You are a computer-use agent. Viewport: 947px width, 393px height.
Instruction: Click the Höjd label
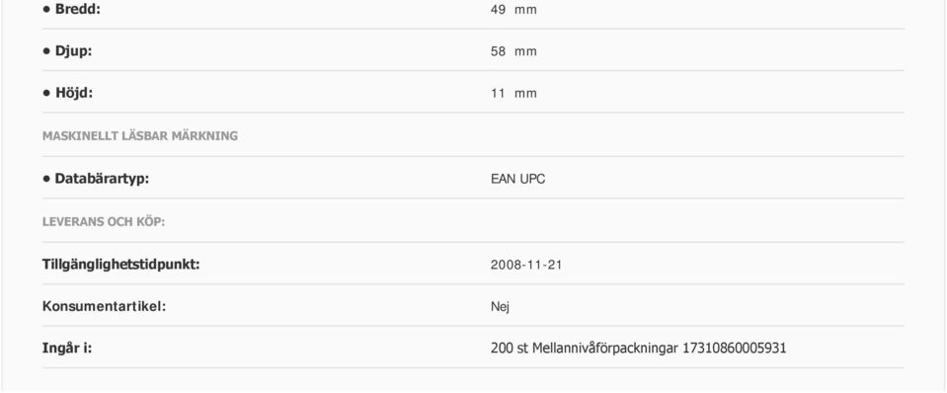74,93
